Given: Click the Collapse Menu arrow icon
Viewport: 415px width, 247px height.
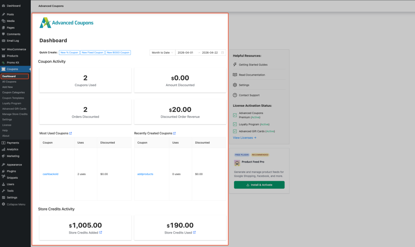Looking at the screenshot, I should point(3,204).
